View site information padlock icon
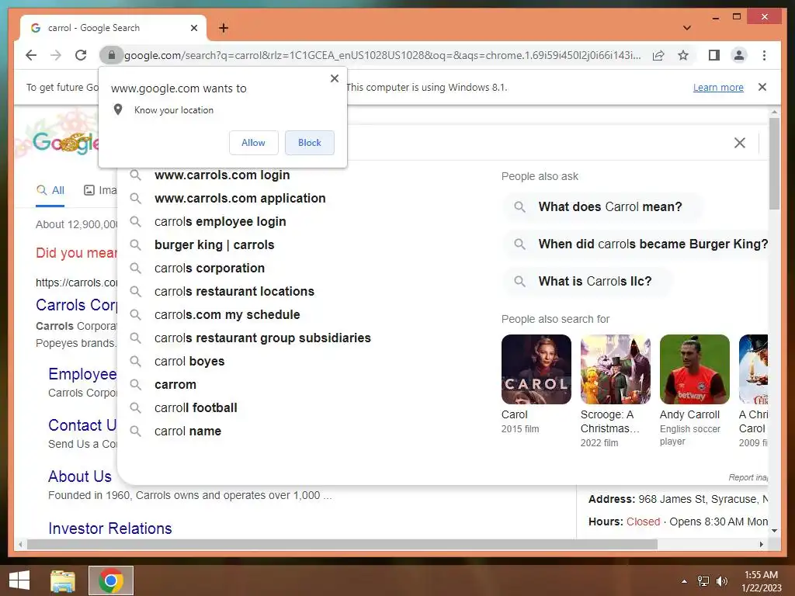 point(112,55)
